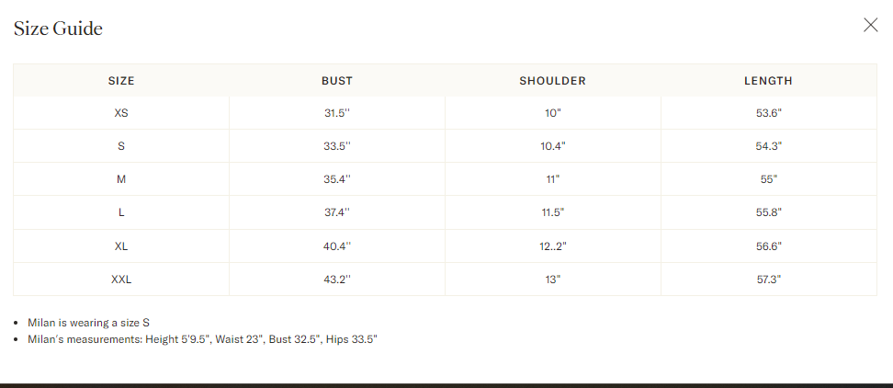Click the M size cell

coord(121,179)
